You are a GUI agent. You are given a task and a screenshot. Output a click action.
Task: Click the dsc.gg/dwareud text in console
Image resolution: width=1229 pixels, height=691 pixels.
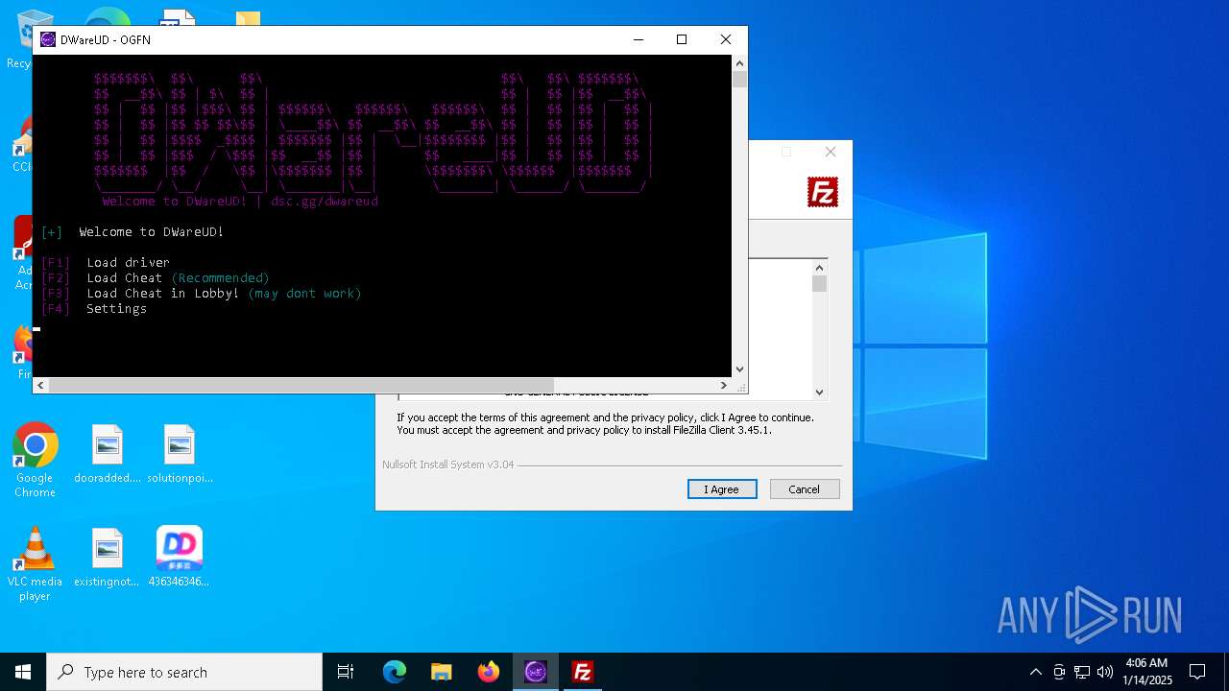pos(325,202)
